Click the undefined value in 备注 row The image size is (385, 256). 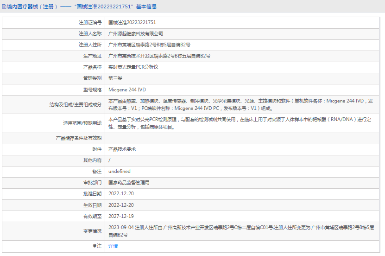[x=120, y=171]
